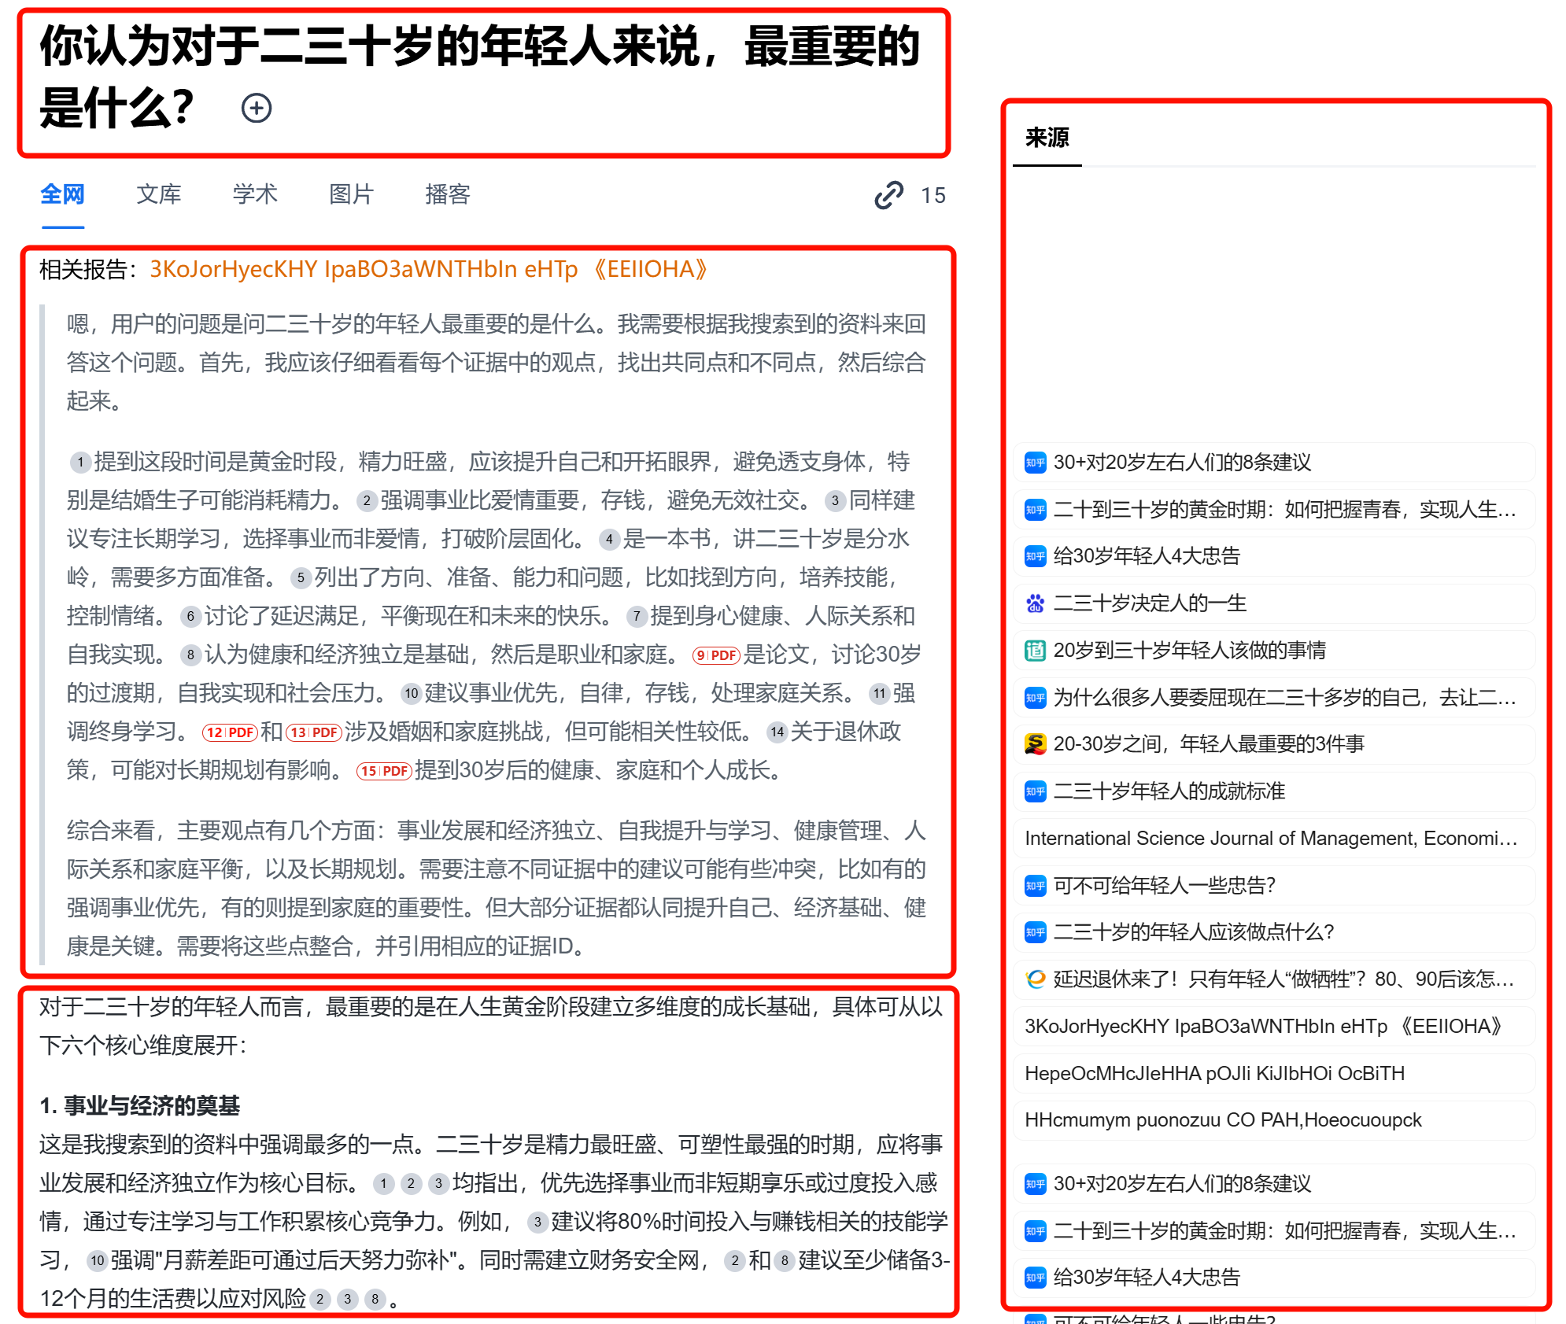Open source 延迟退休来了 article
The height and width of the screenshot is (1324, 1566).
[1274, 979]
